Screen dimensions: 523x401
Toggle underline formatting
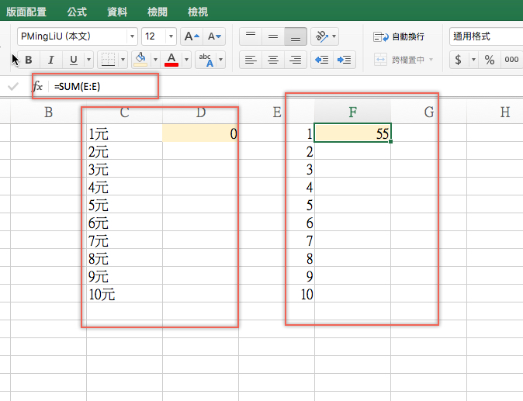point(74,60)
